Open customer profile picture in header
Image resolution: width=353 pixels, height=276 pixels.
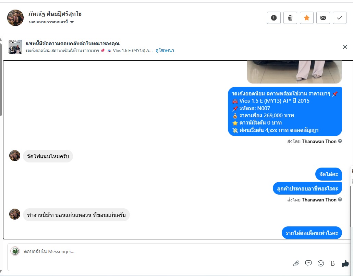click(15, 18)
